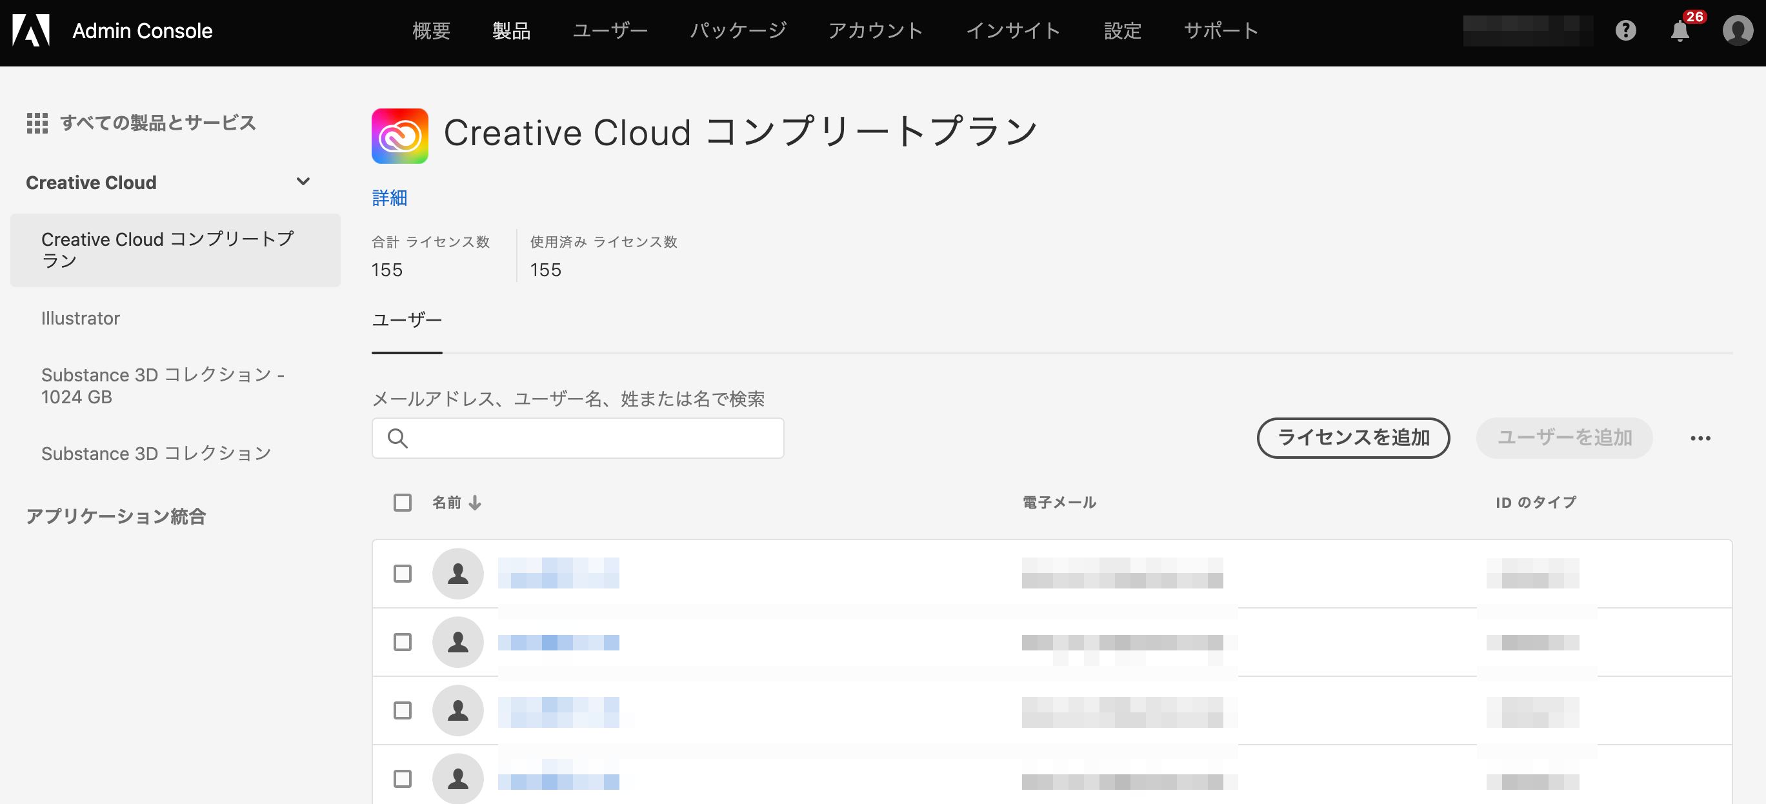Click the Creative Cloud product logo
Viewport: 1766px width, 804px height.
[x=399, y=136]
